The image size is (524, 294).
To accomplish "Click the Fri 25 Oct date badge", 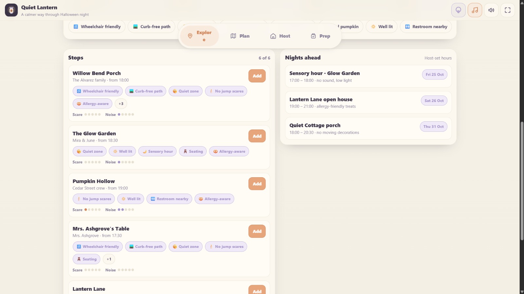I will (x=435, y=75).
